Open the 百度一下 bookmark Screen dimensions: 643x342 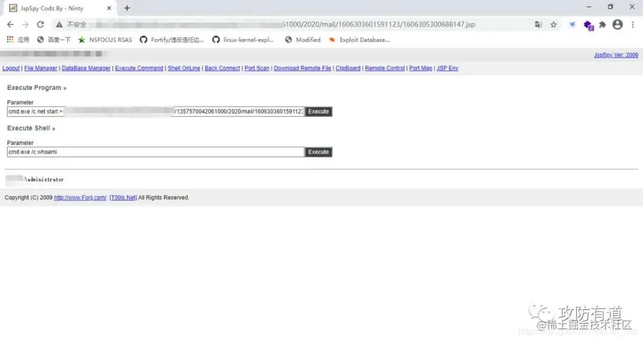click(54, 40)
